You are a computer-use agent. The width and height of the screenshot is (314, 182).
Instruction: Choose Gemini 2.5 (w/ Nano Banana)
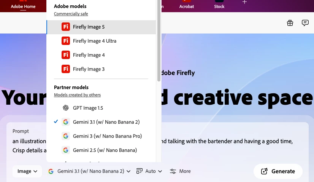point(101,150)
